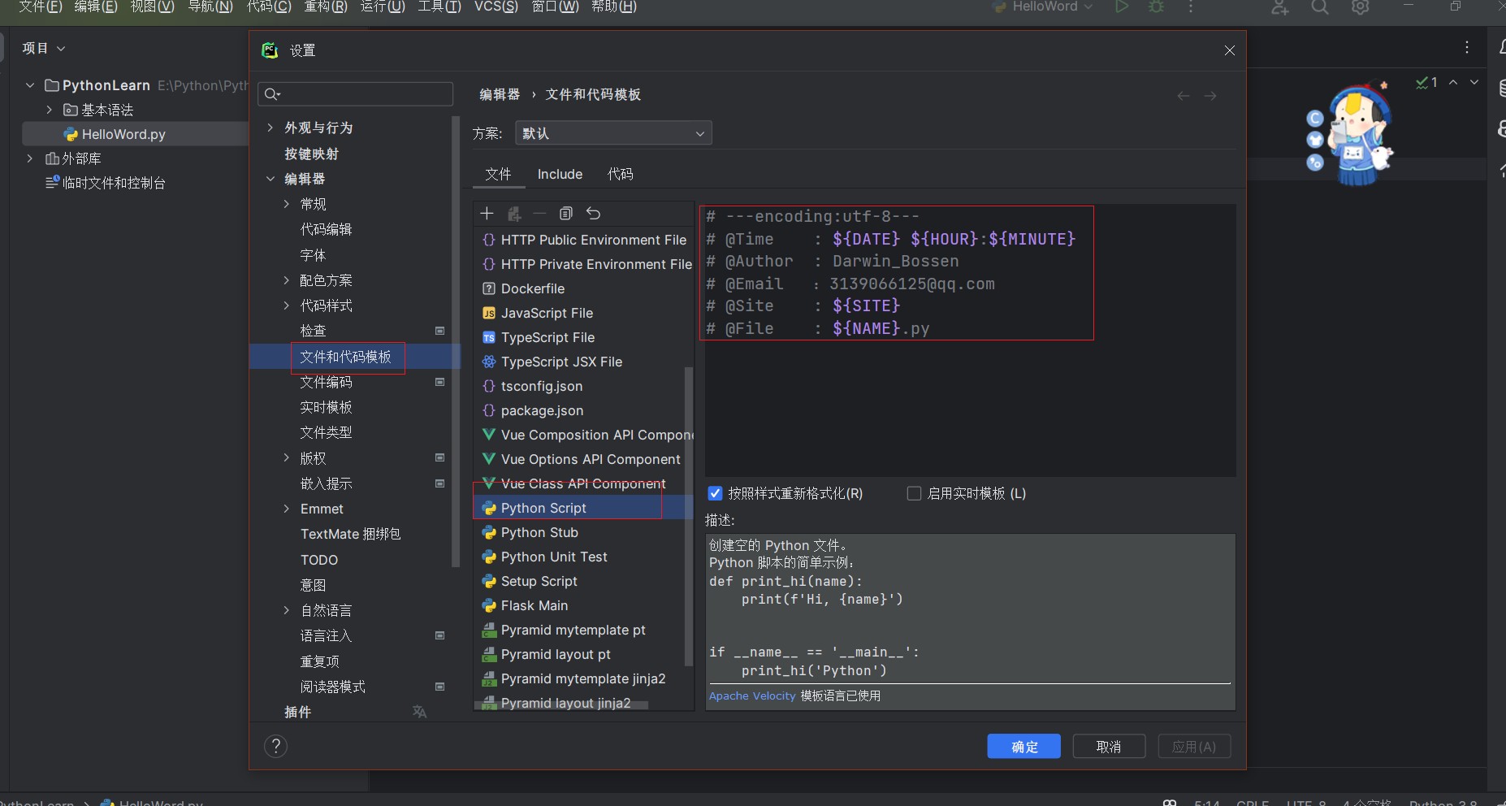This screenshot has height=806, width=1506.
Task: Click the template list vertical scrollbar
Action: point(689,516)
